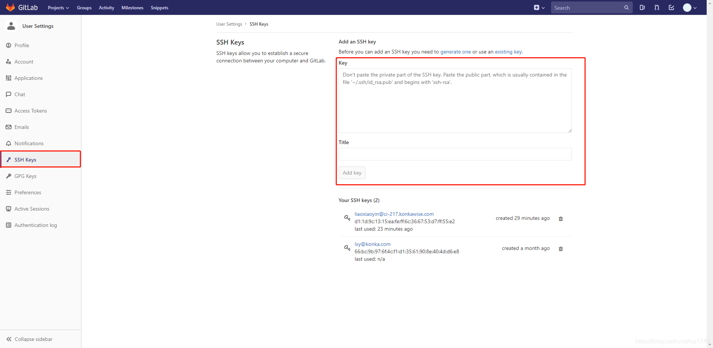Image resolution: width=713 pixels, height=348 pixels.
Task: Click the GitLab wordmark text
Action: click(x=28, y=7)
